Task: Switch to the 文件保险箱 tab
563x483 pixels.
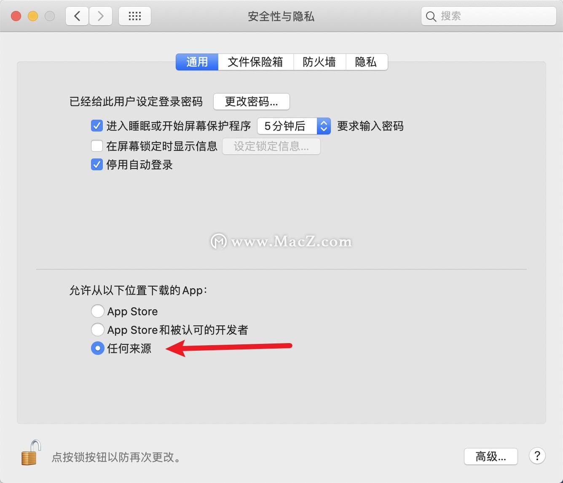Action: coord(255,62)
